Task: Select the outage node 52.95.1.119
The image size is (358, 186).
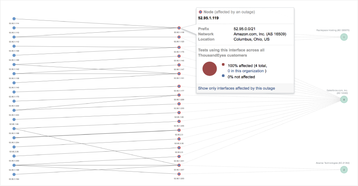Action: [179, 28]
